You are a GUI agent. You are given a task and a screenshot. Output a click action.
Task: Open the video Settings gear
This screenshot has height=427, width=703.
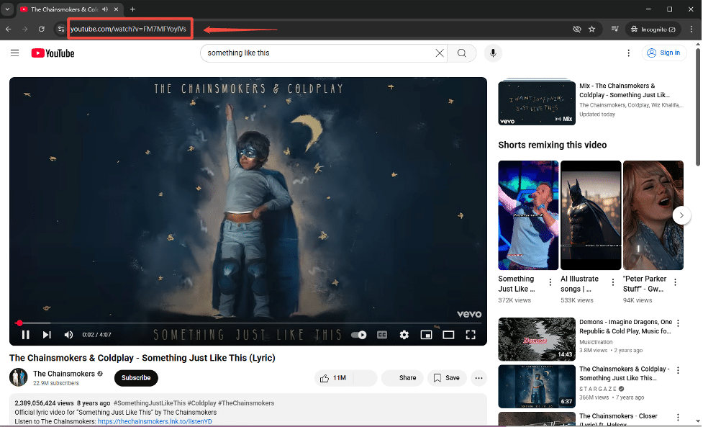click(404, 334)
